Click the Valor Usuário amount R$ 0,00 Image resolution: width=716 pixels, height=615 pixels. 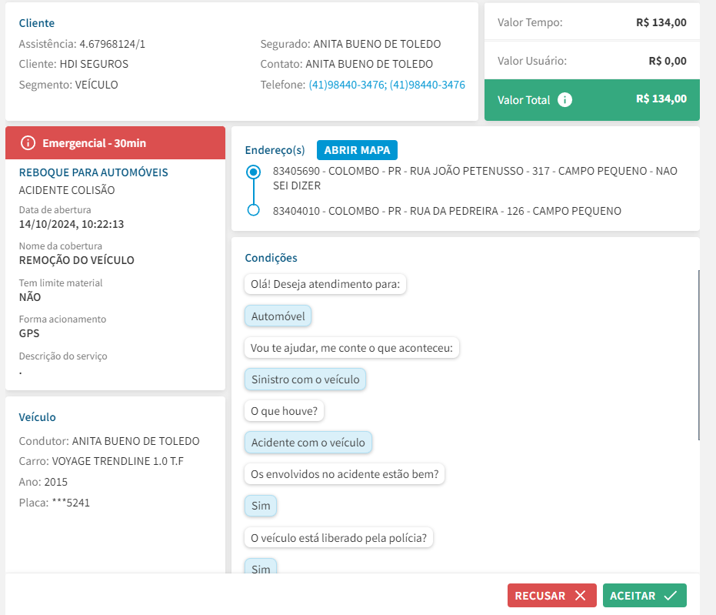(668, 61)
